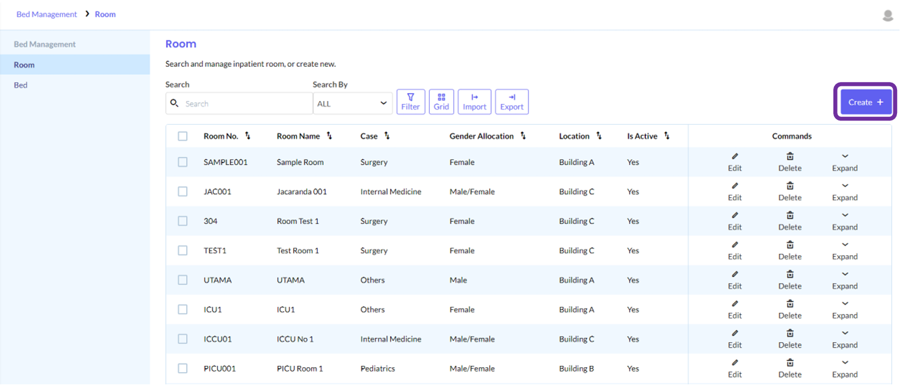The height and width of the screenshot is (388, 905).
Task: Delete the PICU001 room
Action: coord(790,368)
